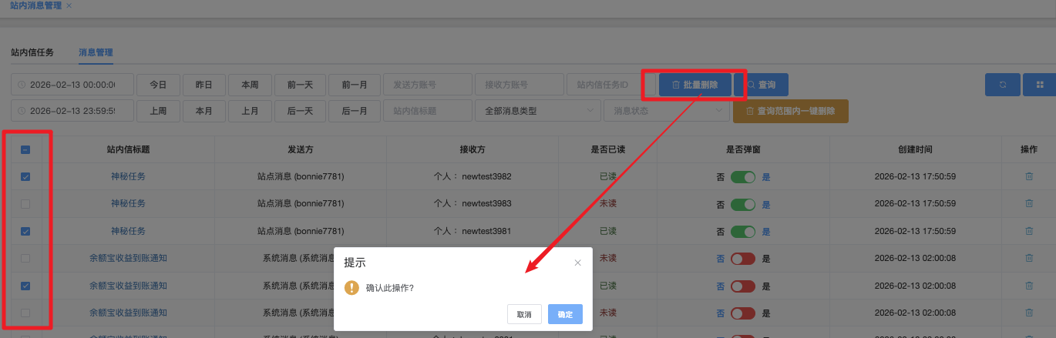Click trash icon in newtest3981 row
The image size is (1056, 338).
point(1028,231)
